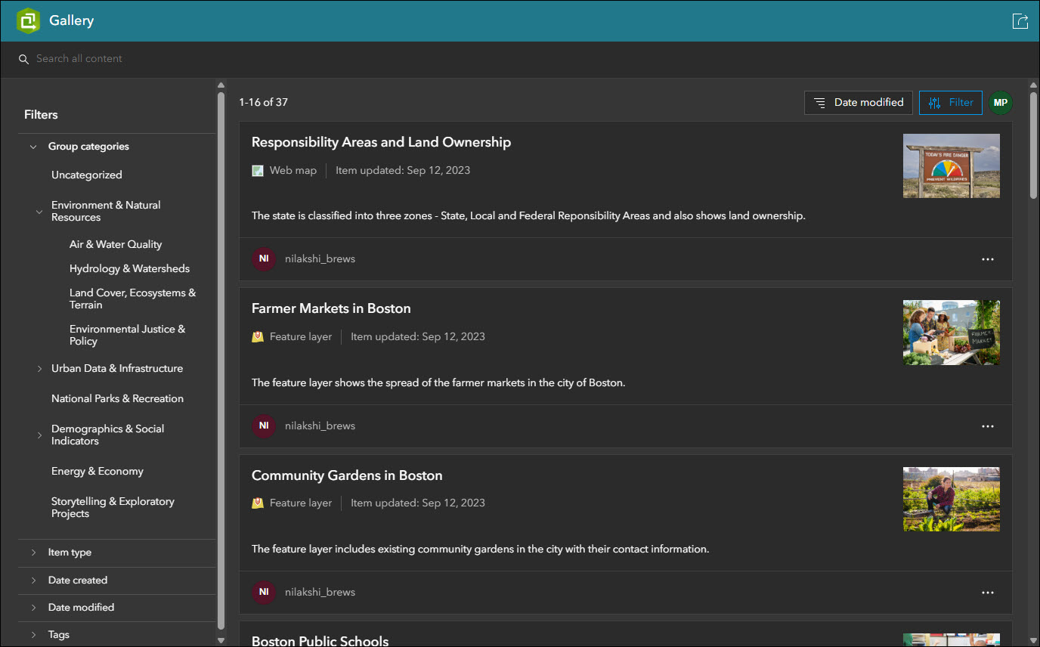
Task: Expand the Item type filter
Action: [33, 553]
